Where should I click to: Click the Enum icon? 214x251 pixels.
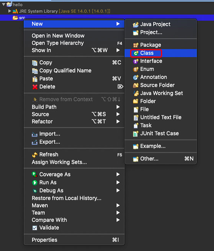click(x=136, y=69)
